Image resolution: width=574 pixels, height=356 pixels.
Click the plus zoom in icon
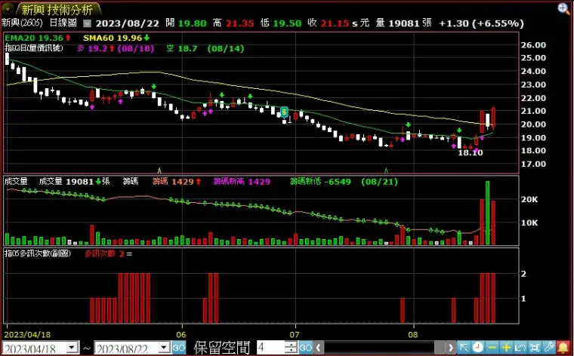tap(506, 348)
